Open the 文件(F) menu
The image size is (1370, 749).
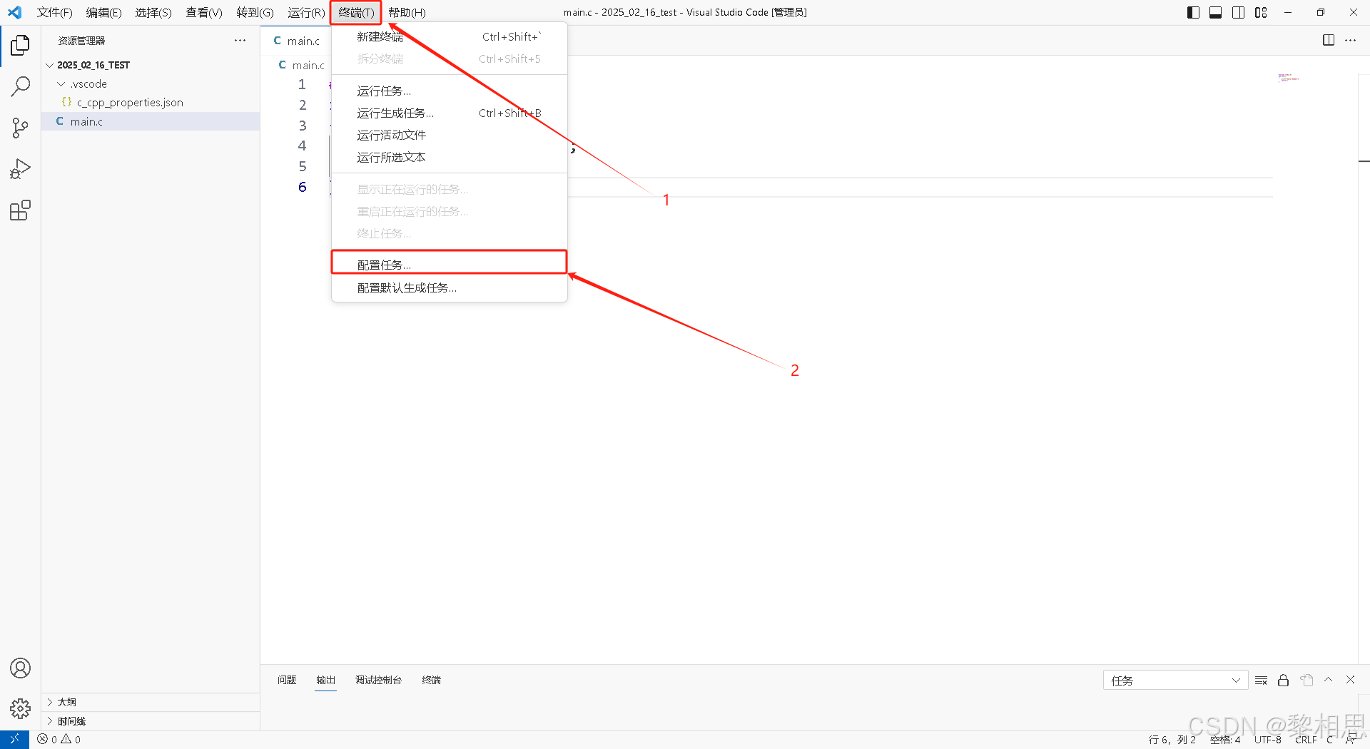point(55,13)
